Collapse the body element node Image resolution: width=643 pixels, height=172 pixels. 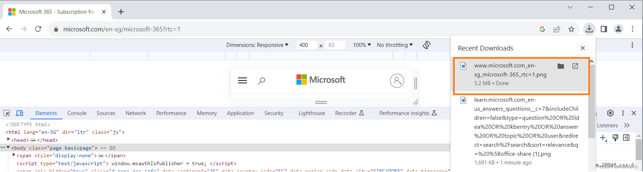8,147
